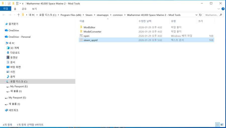
Task: Expand the ribbon using the chevron
Action: tap(219, 9)
